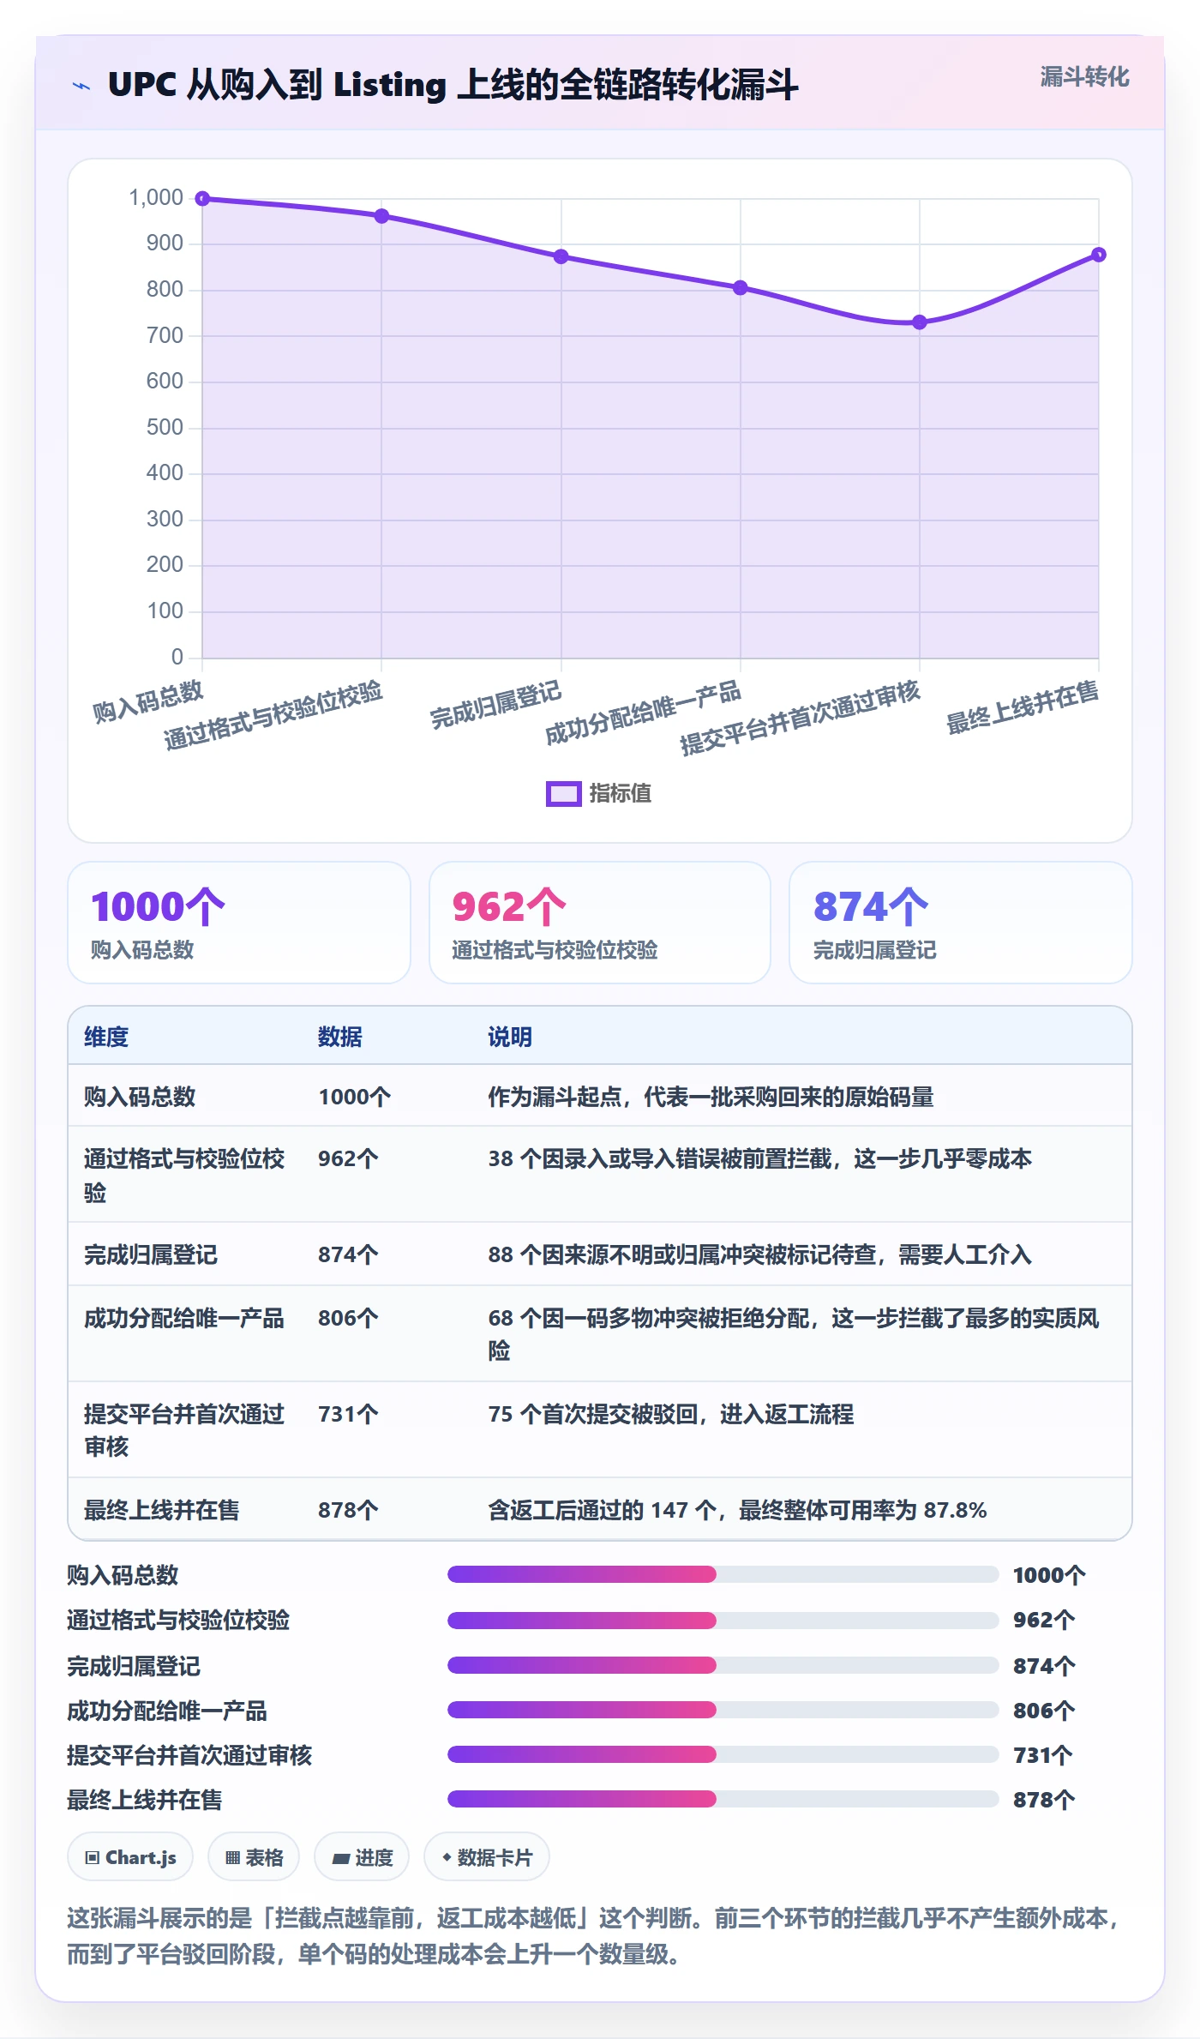This screenshot has height=2039, width=1200.
Task: Select the 1000个 购入码总数 stat card
Action: click(239, 923)
